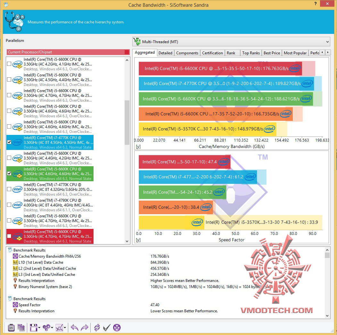337x335 pixels.
Task: Select the Aggregated tab
Action: tap(145, 52)
